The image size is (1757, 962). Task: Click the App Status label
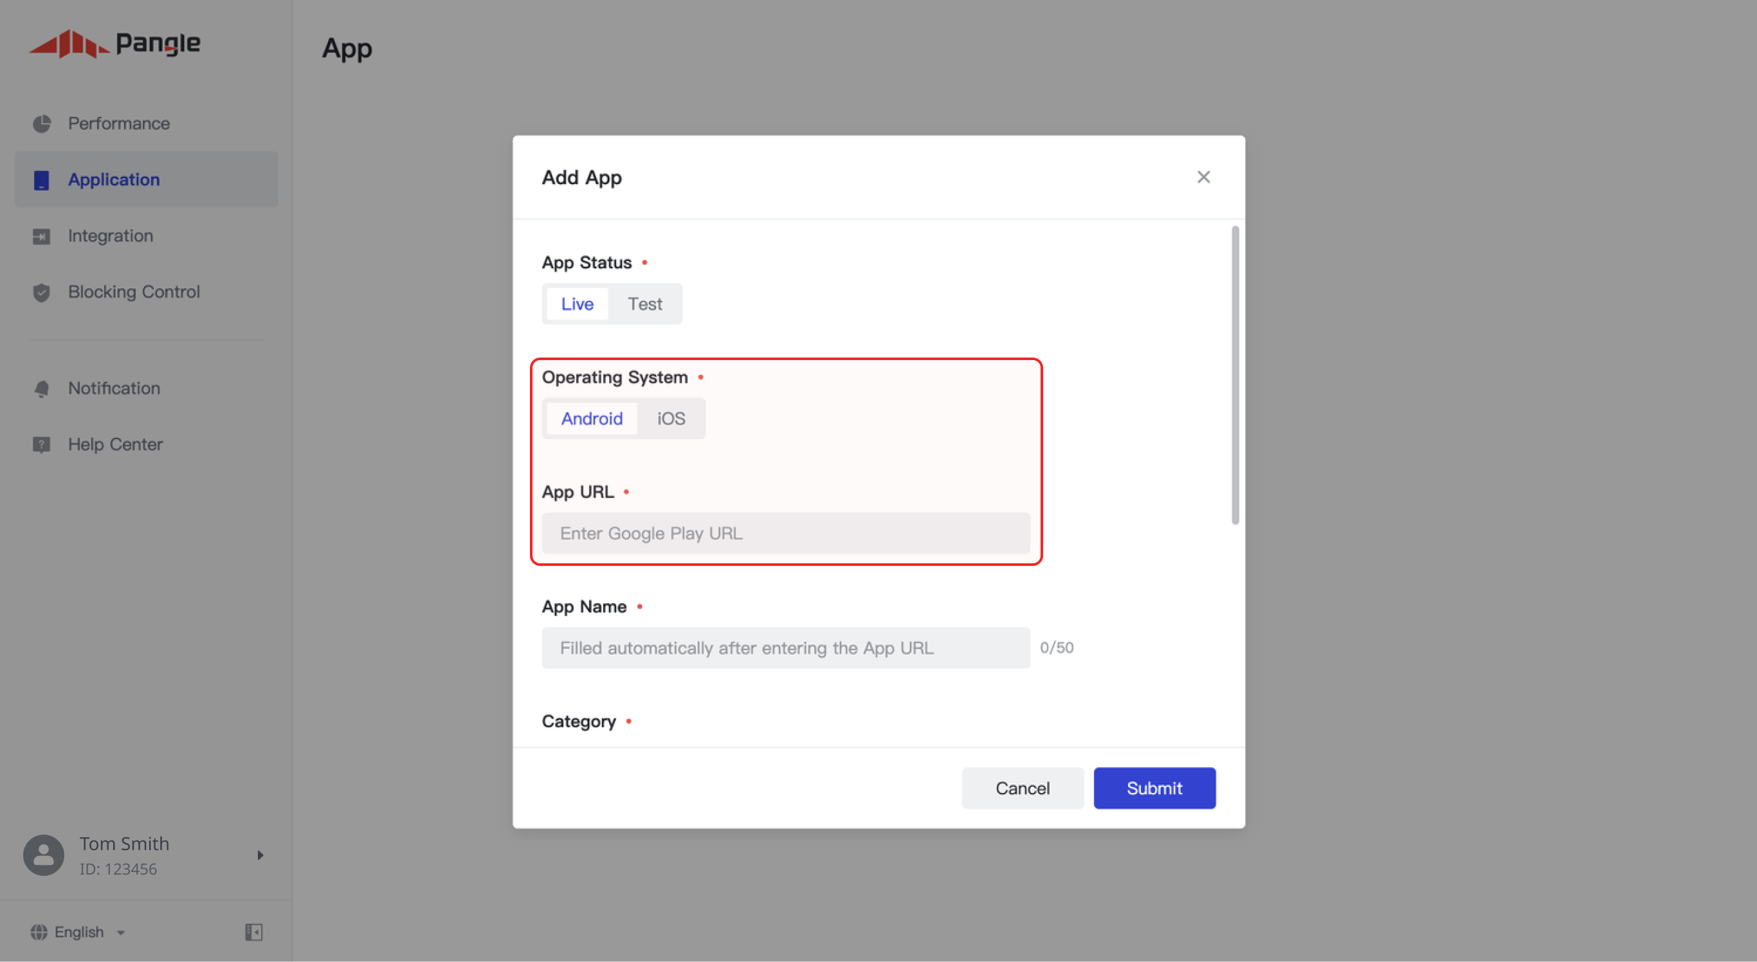[x=587, y=262]
